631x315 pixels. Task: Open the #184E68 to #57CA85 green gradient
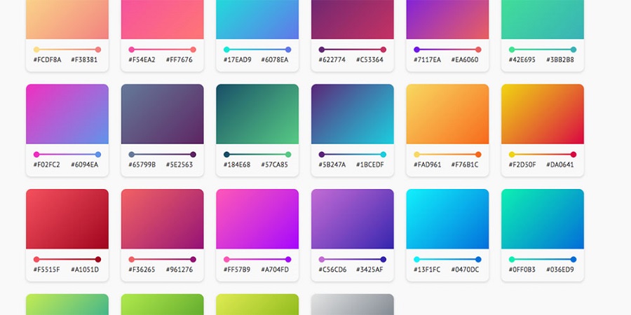tap(257, 114)
